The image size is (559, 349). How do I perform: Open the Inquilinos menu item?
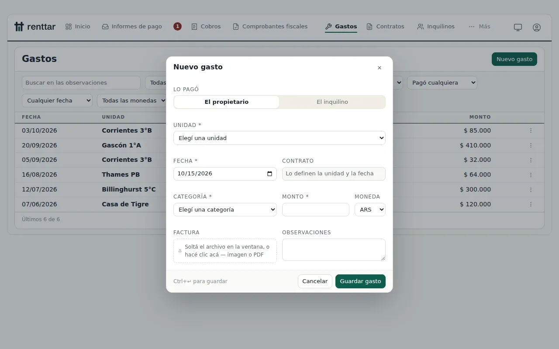pos(436,27)
